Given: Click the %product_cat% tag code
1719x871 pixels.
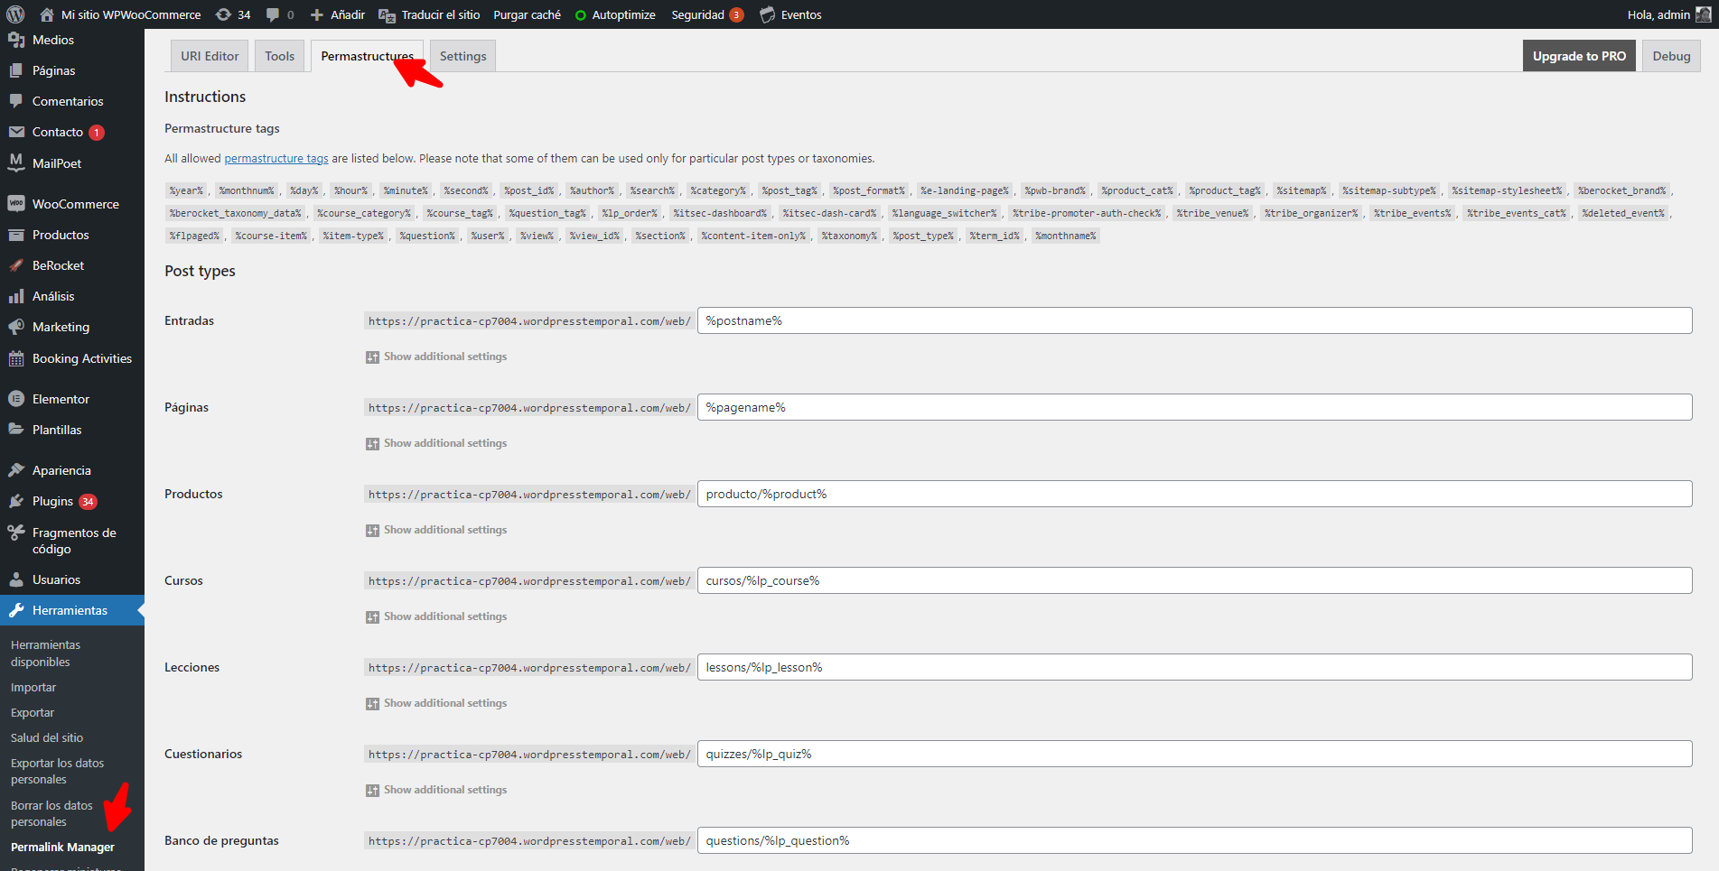Looking at the screenshot, I should click(1137, 190).
